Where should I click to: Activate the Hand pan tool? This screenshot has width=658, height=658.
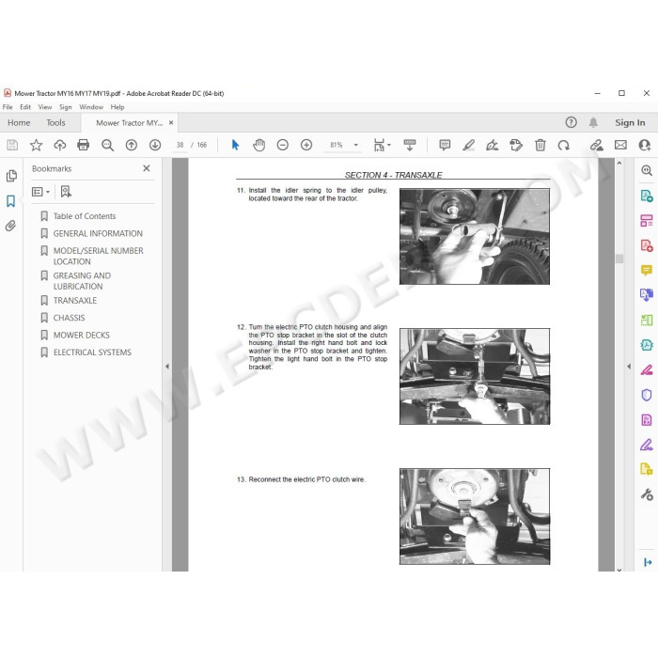(x=258, y=145)
